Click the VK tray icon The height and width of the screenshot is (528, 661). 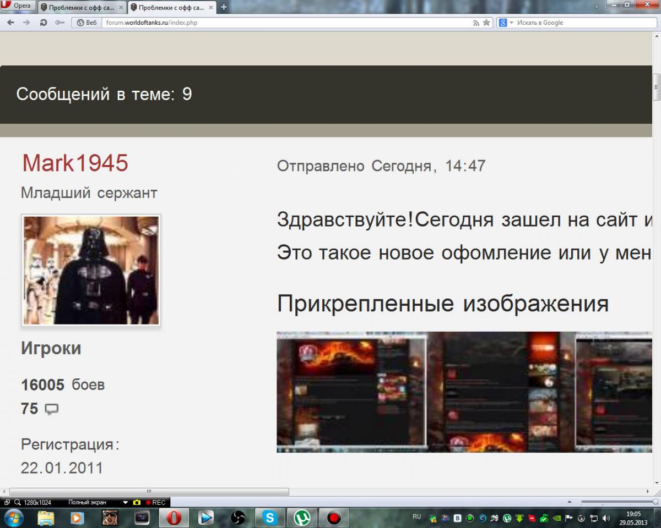coord(458,518)
